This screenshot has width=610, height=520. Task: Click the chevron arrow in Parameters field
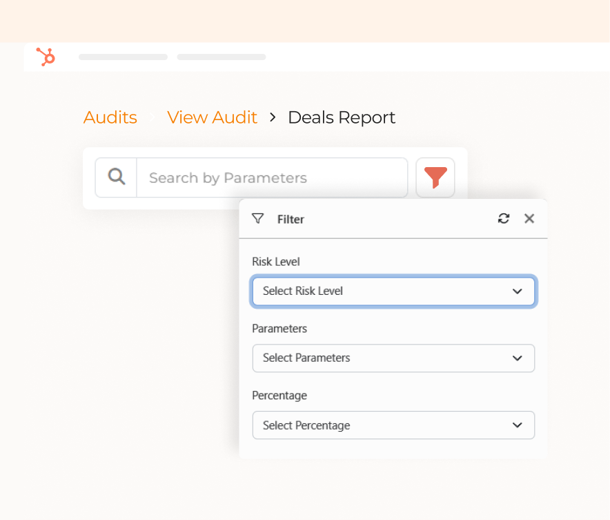(517, 358)
